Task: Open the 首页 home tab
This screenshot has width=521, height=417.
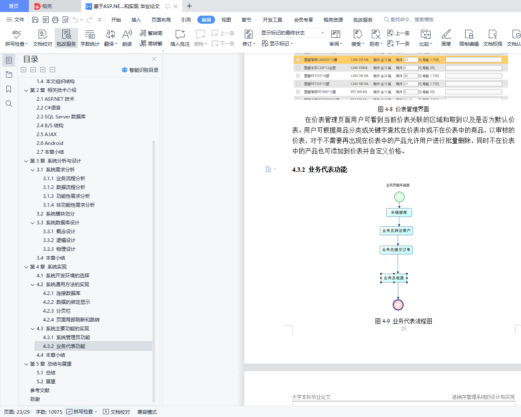Action: 14,6
